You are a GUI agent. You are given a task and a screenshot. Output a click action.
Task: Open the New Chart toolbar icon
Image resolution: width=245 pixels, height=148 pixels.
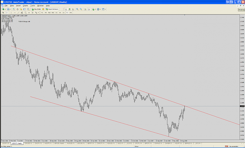[x=3, y=9]
